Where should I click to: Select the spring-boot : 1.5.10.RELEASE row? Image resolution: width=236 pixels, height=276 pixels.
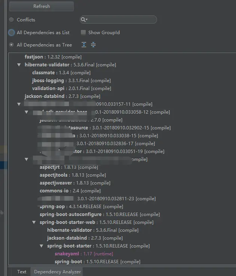(x=98, y=262)
